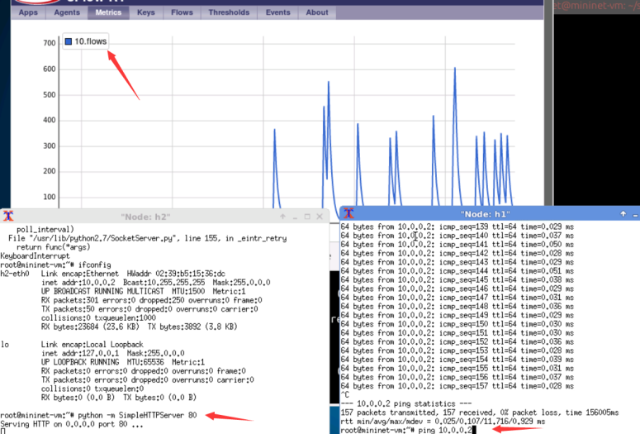Screen dimensions: 640x434
Task: Open the Agents tab
Action: 67,12
